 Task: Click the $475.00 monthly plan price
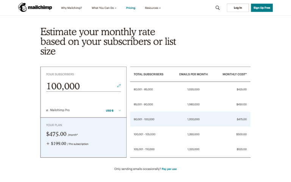click(x=56, y=134)
